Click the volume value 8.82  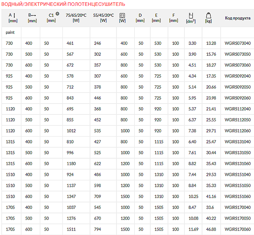[192, 164]
